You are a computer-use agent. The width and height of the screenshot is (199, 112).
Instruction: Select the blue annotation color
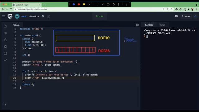click(74, 4)
